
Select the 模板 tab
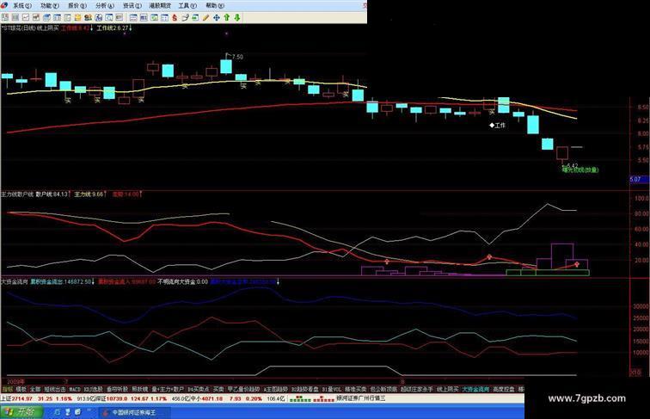21,389
